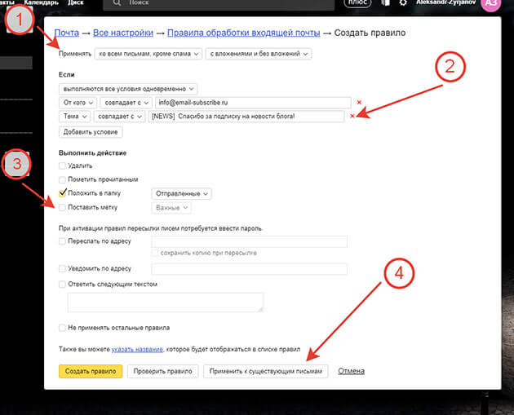Enable 'Пометить прочитанным' checkbox
Viewport: 514px width, 415px height.
point(62,179)
